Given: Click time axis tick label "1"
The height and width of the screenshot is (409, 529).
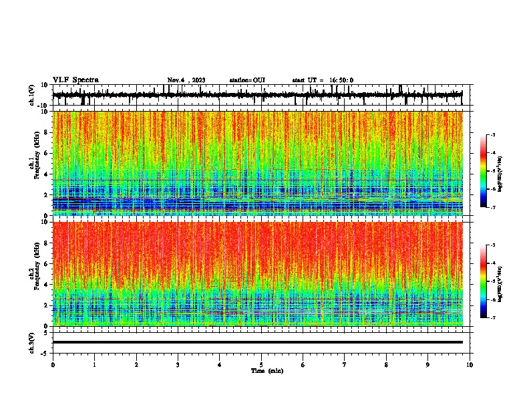Looking at the screenshot, I should [x=94, y=365].
